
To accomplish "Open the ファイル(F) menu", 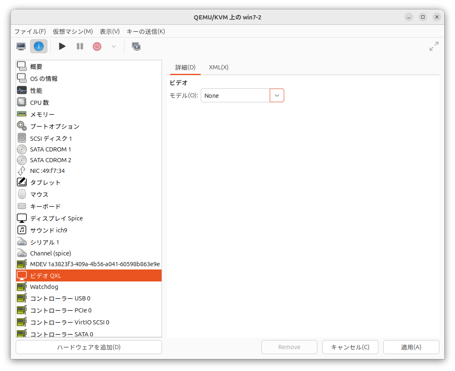I will [30, 31].
